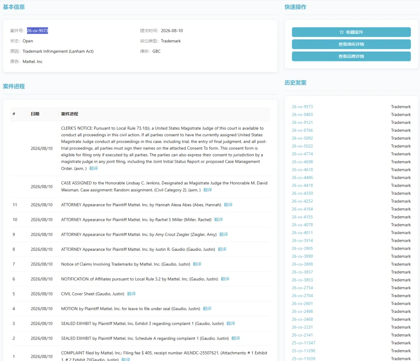Translate the Justin R. Gaudio appearance entry
420x361 pixels.
(x=222, y=249)
